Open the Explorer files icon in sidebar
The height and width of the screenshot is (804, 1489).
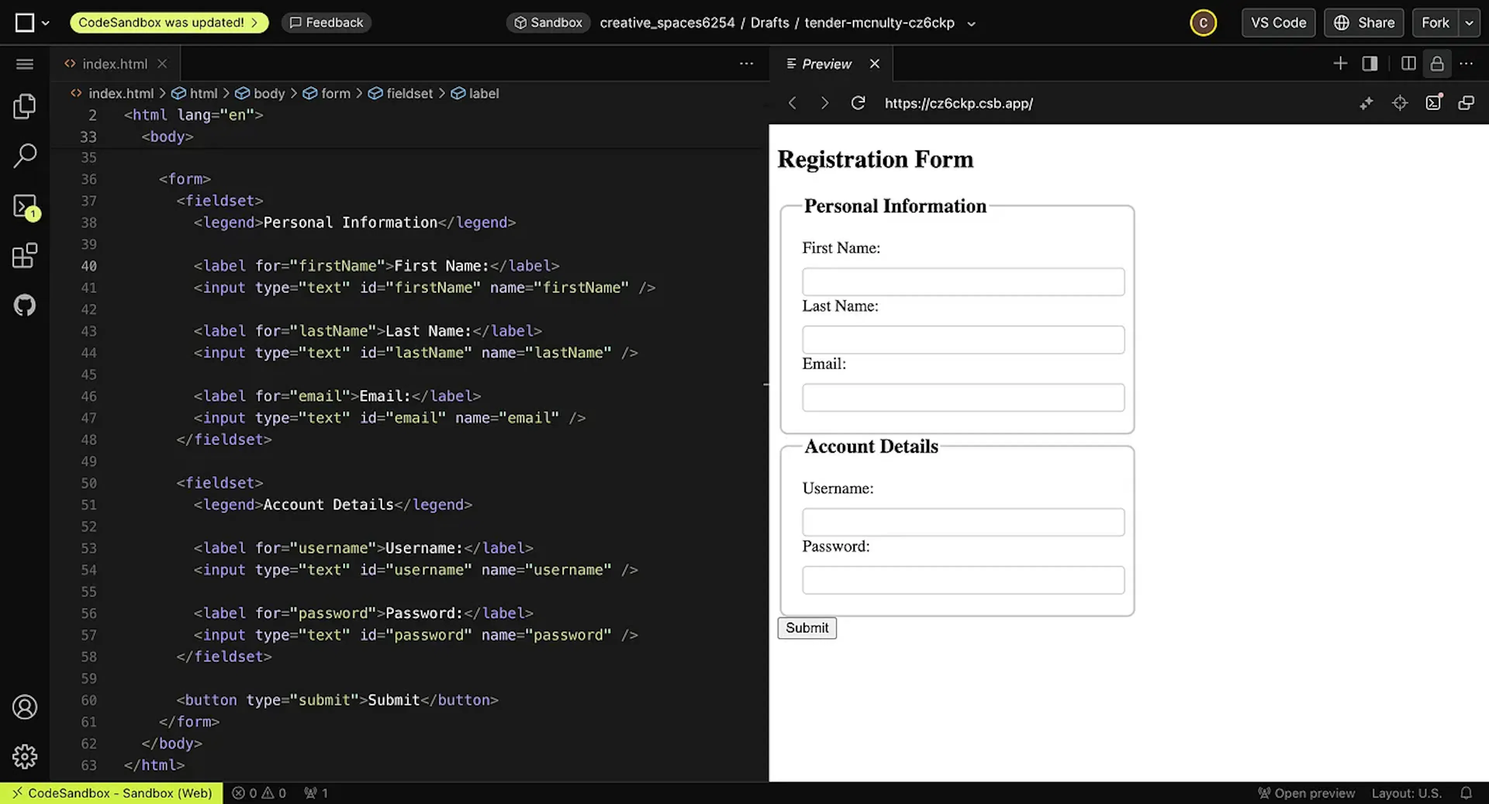pyautogui.click(x=24, y=106)
